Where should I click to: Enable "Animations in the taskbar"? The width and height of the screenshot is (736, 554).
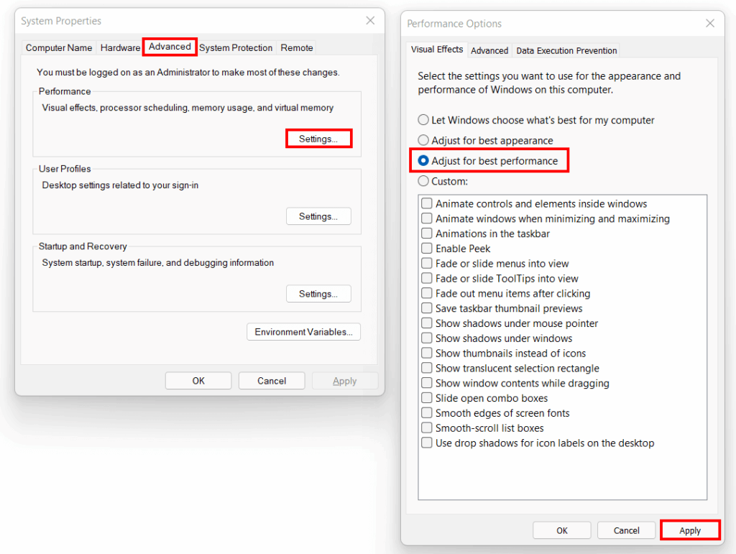click(426, 233)
